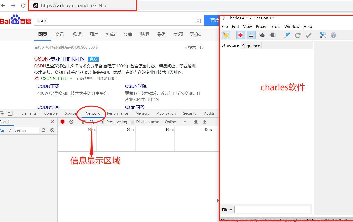Image resolution: width=353 pixels, height=222 pixels.
Task: Select Baidu 资讯 tab
Action: [x=60, y=34]
